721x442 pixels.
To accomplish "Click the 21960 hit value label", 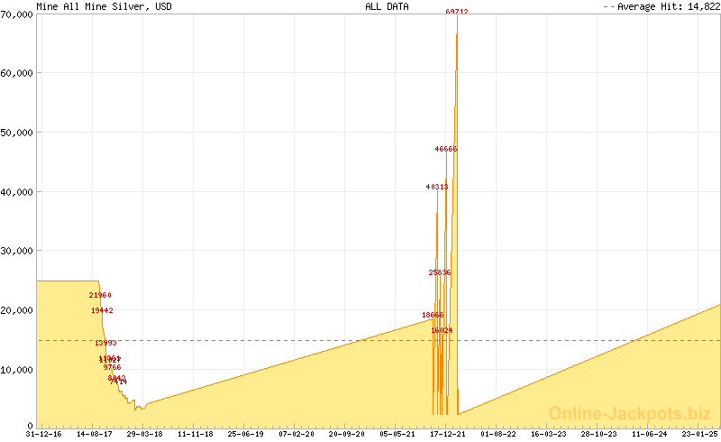I will (x=100, y=295).
